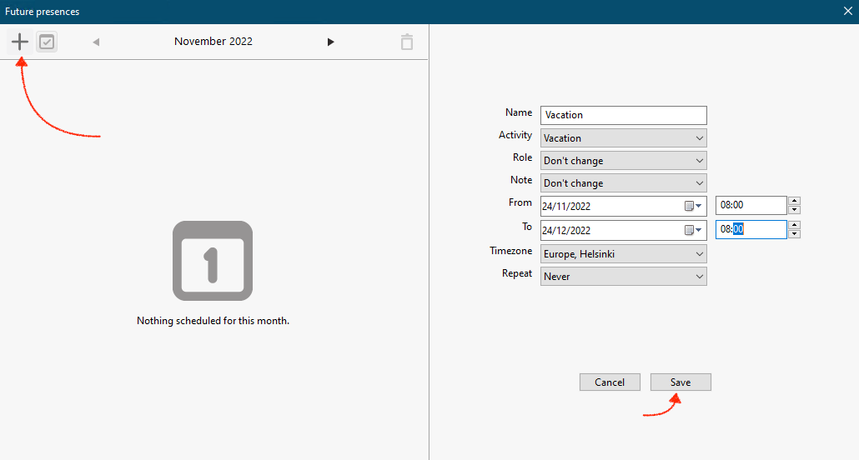Decrease To time with down spinner
Viewport: 859px width, 460px height.
click(794, 234)
